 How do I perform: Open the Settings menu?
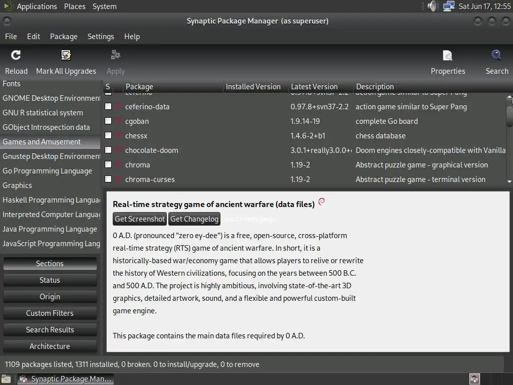(x=101, y=36)
